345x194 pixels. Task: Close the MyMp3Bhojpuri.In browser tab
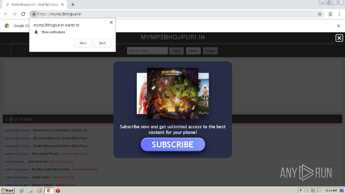[x=63, y=5]
